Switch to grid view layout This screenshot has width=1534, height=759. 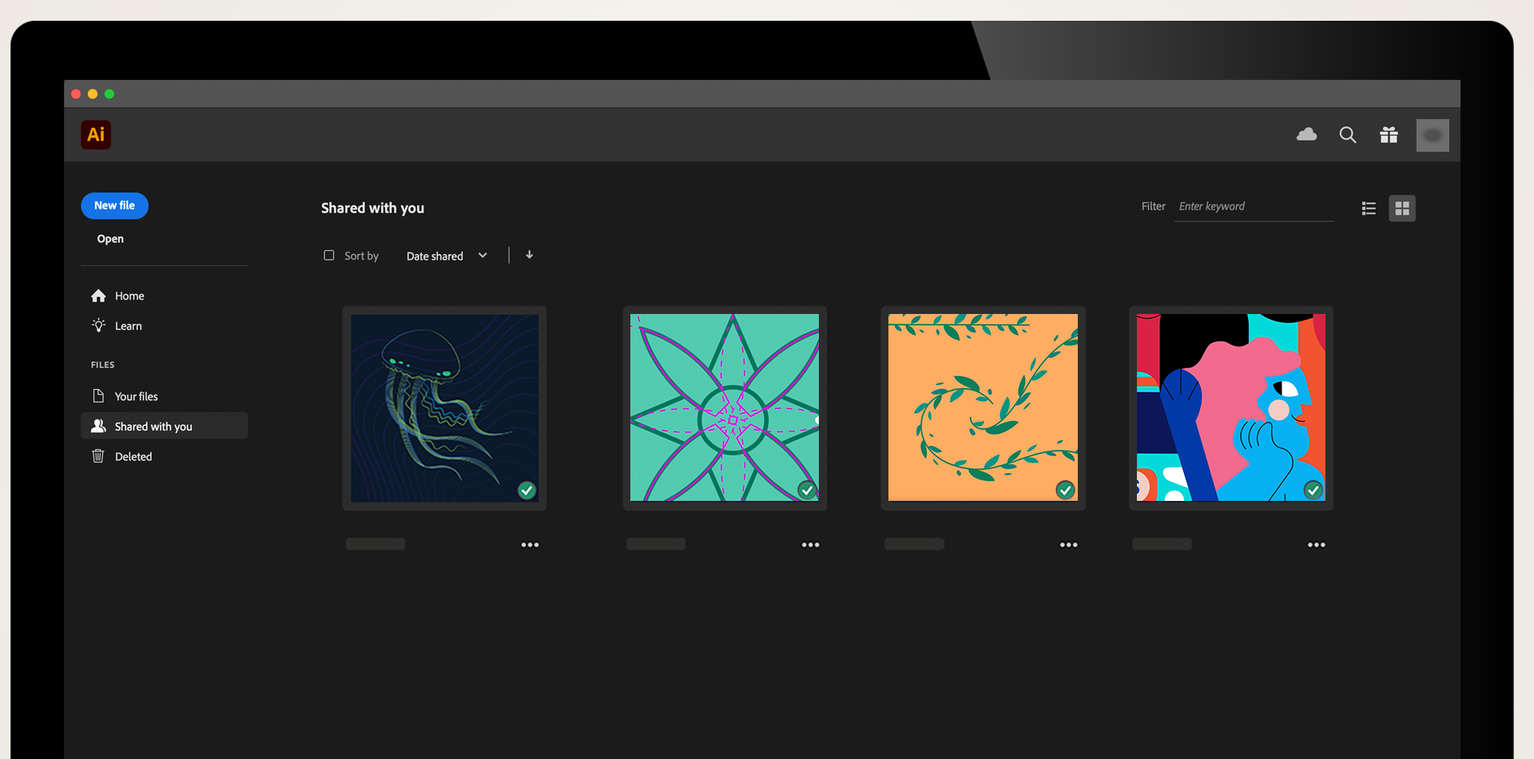[1402, 208]
